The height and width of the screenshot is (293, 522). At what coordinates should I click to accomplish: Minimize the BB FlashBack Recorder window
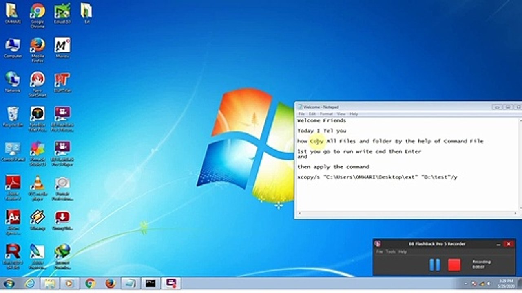[498, 244]
